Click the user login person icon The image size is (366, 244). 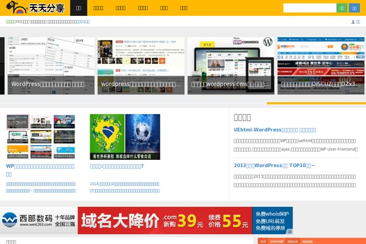pos(353,22)
